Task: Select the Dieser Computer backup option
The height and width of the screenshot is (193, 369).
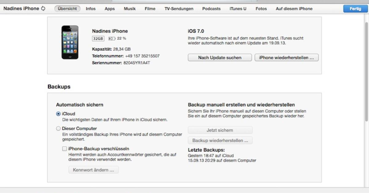Action: [x=58, y=129]
